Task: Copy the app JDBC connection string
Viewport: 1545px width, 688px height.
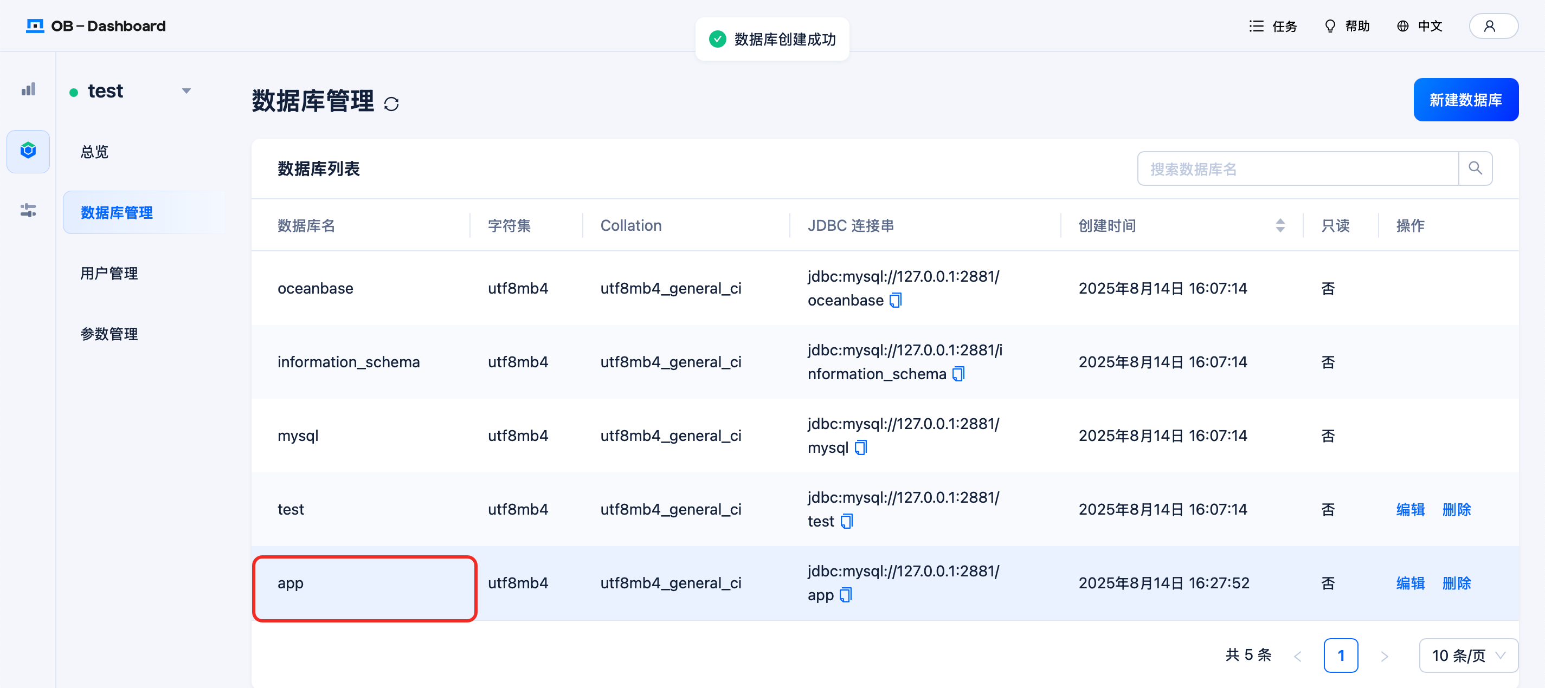Action: click(x=845, y=595)
